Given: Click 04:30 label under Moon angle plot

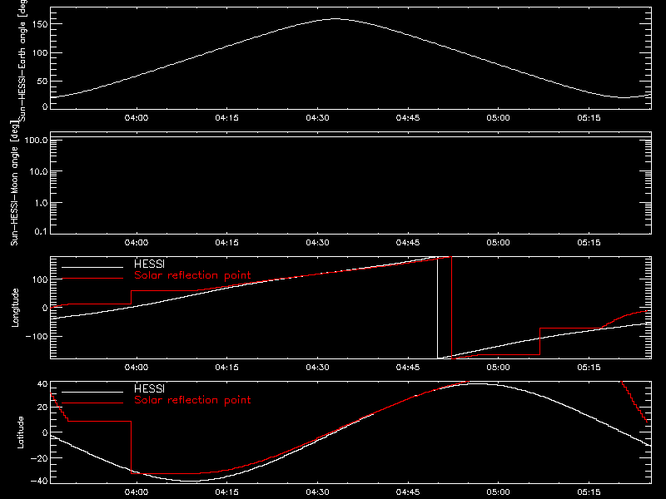Looking at the screenshot, I should pos(317,242).
